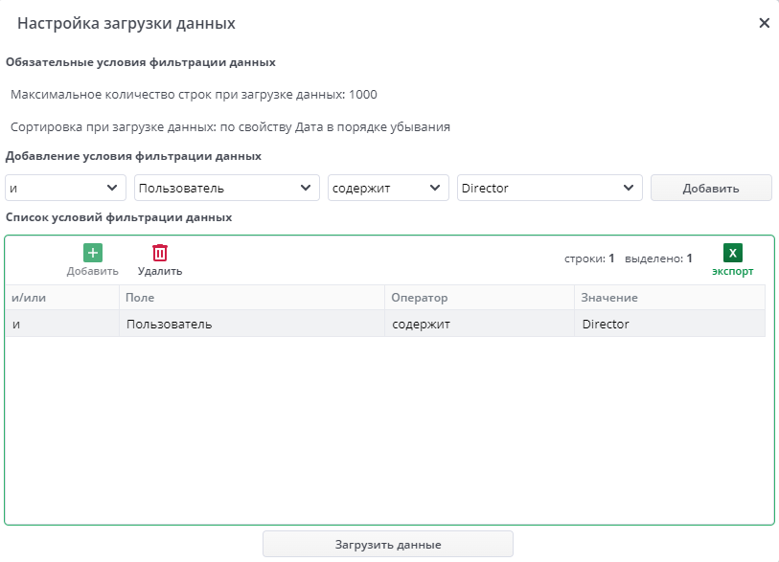Open the Director value dropdown
Image resolution: width=779 pixels, height=562 pixels.
tap(549, 188)
